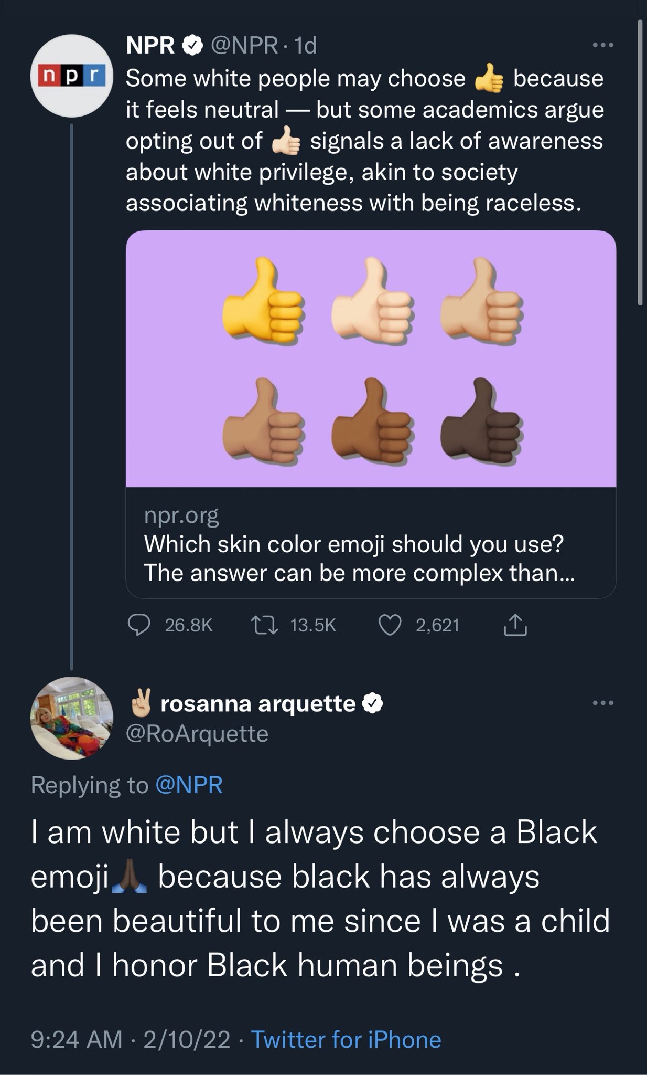647x1075 pixels.
Task: Tap the share icon under NPR tweet
Action: (x=515, y=625)
